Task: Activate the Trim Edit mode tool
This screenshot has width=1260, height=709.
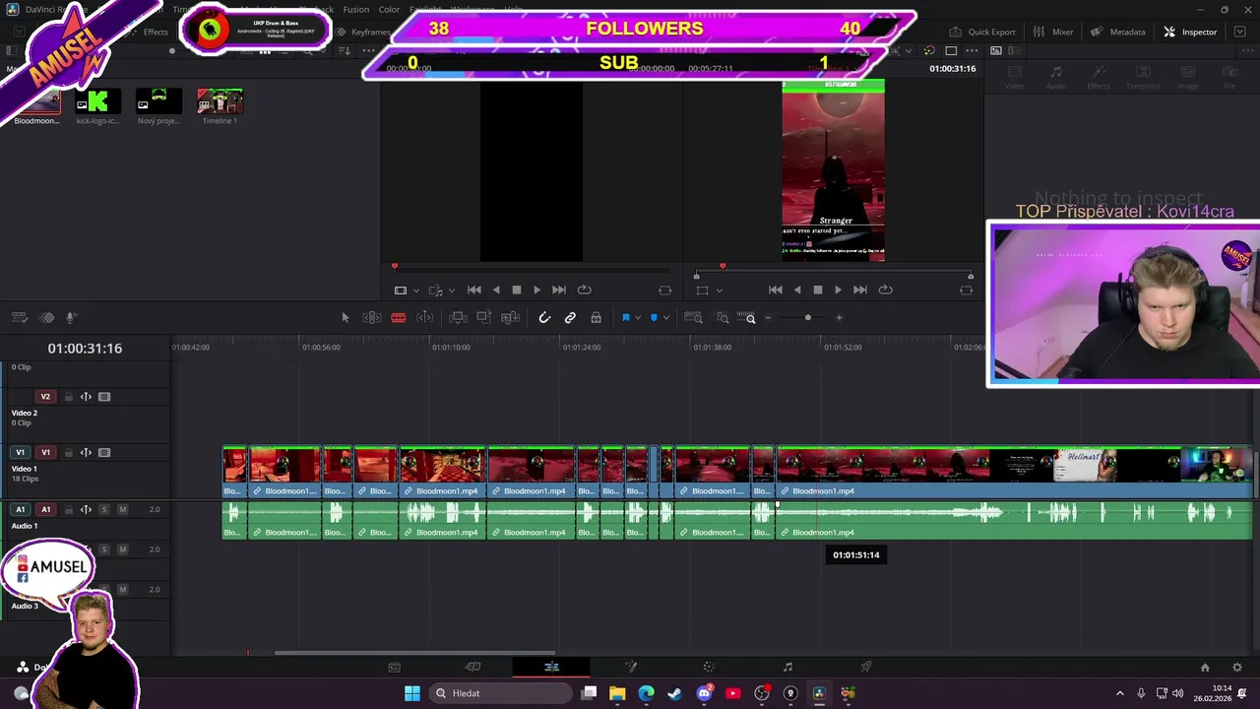Action: (x=372, y=317)
